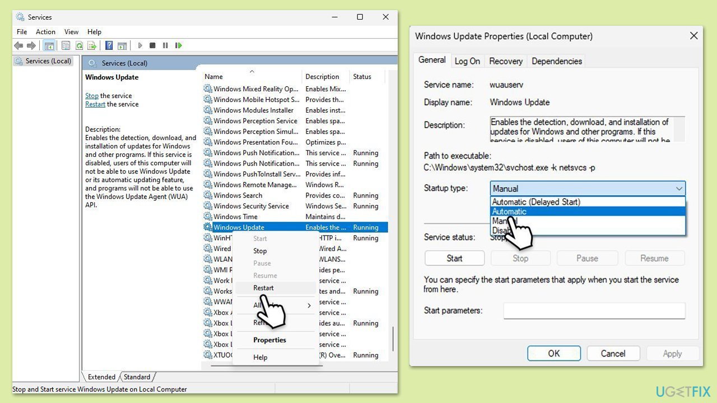Switch to the Dependencies tab
The image size is (717, 403).
(557, 61)
